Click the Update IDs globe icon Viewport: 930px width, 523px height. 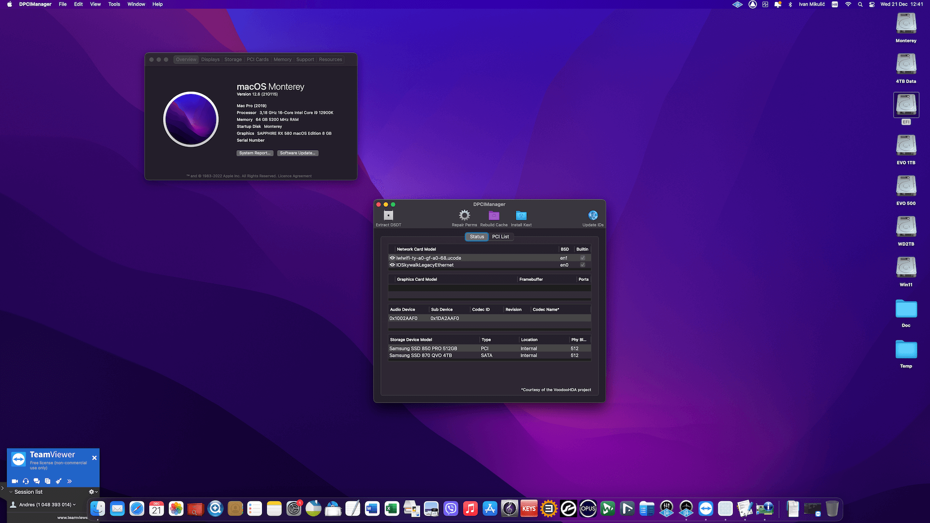(x=593, y=215)
